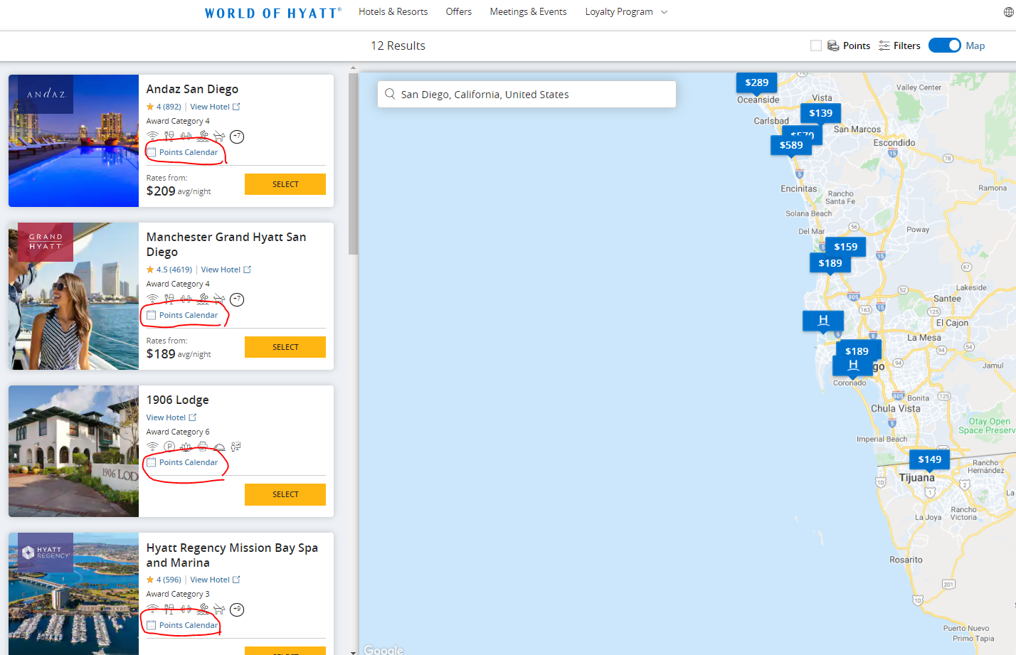Toggle the Points checkbox

coord(816,46)
